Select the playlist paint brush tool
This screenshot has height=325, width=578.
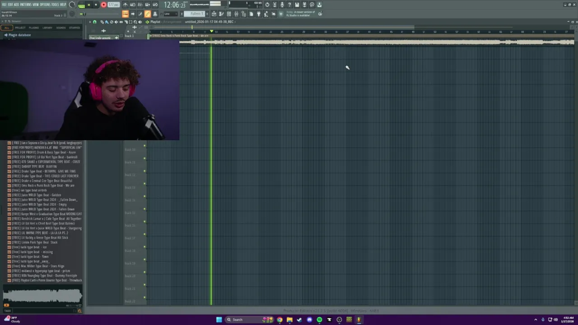(x=107, y=22)
